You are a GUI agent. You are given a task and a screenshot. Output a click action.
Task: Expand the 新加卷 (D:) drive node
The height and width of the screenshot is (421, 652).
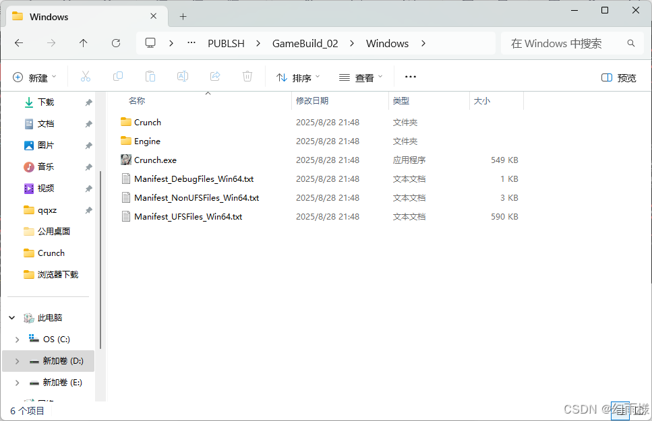coord(17,361)
